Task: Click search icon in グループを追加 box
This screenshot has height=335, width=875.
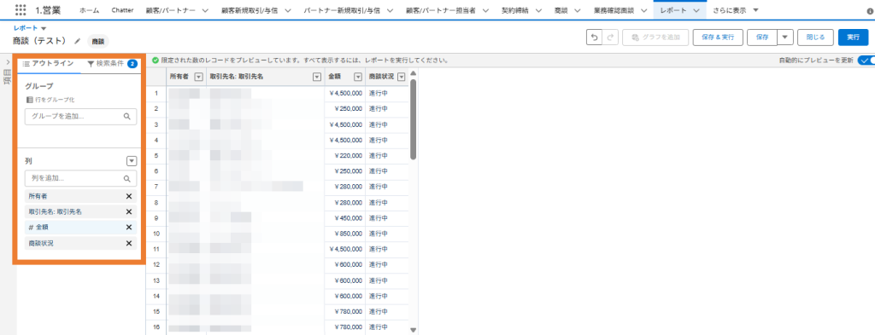Action: (x=127, y=116)
